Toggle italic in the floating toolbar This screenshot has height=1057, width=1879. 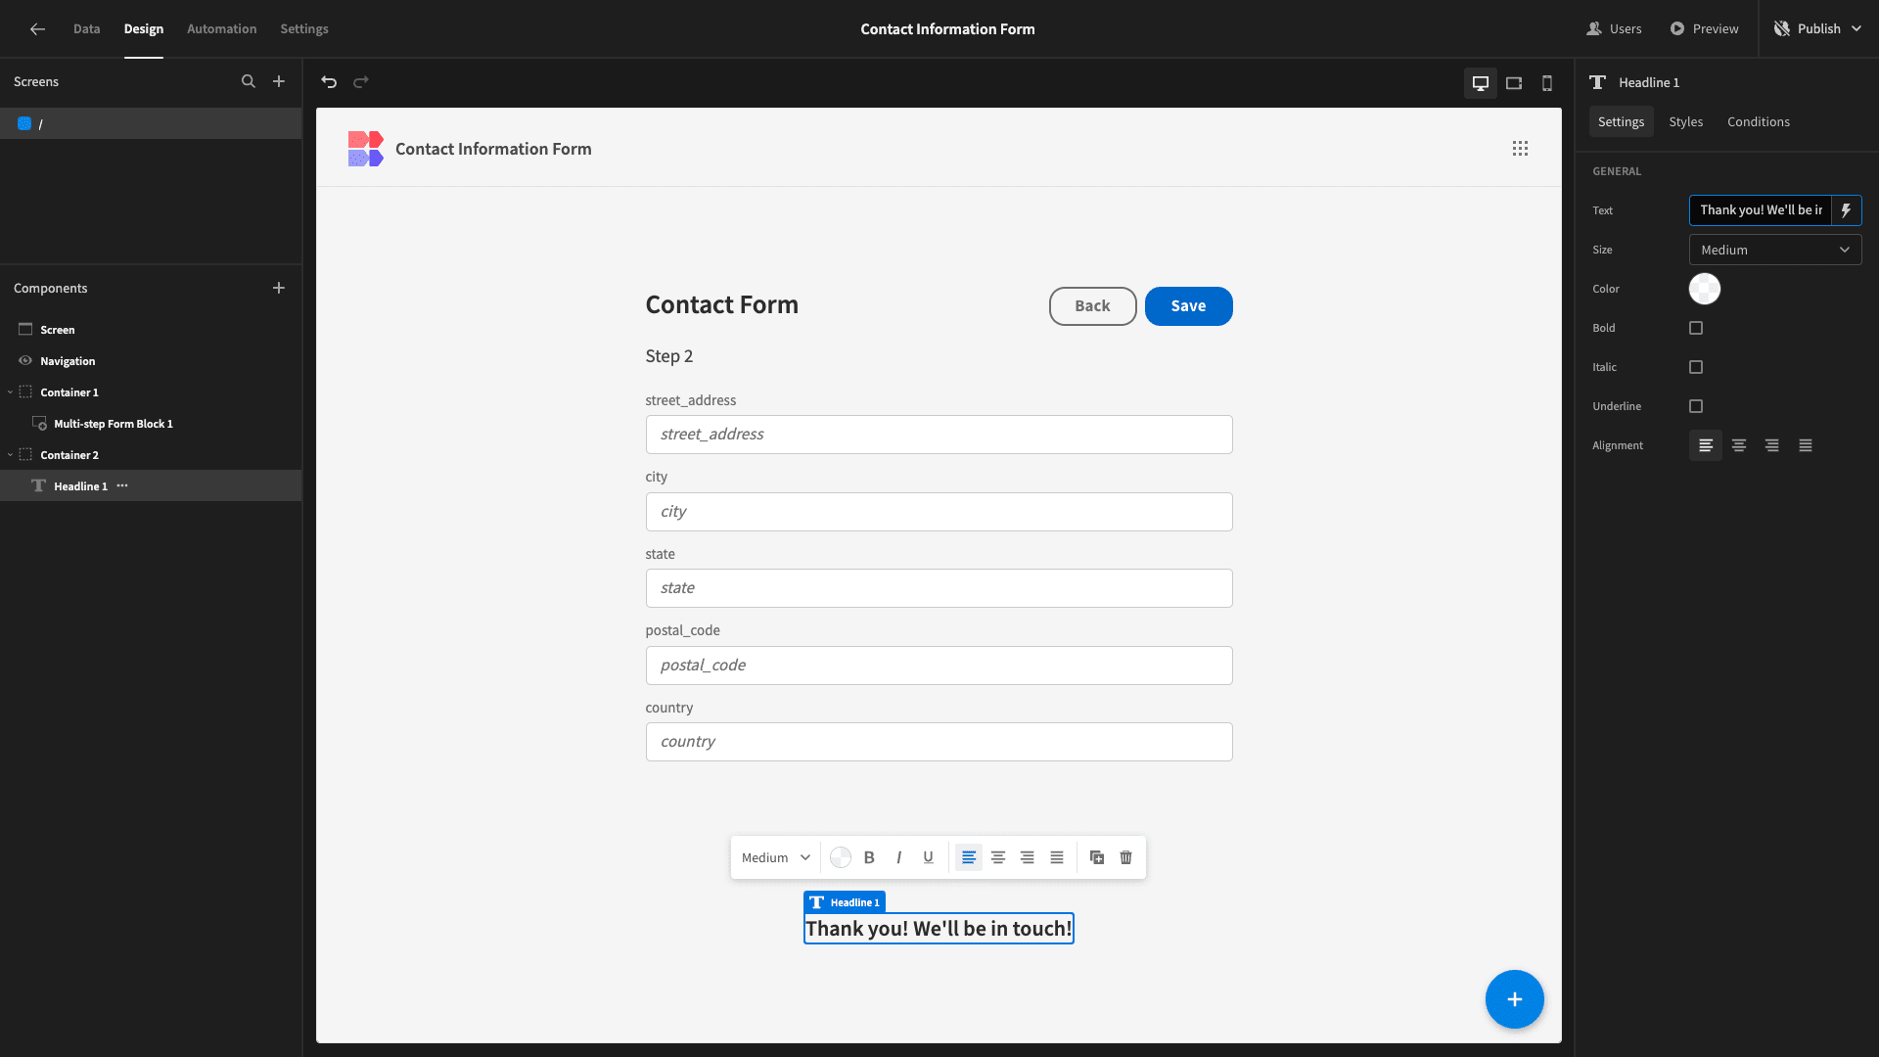click(x=898, y=857)
